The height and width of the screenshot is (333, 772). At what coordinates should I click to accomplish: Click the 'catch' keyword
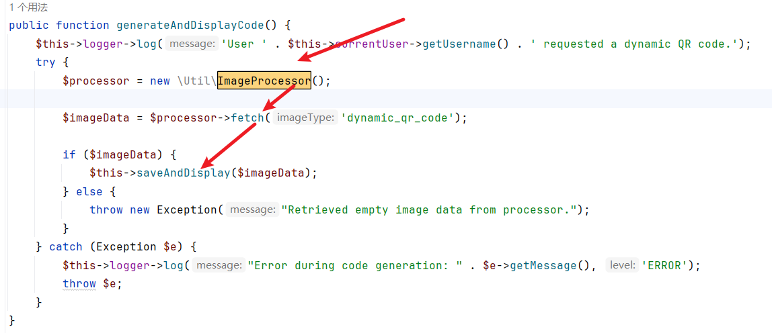66,246
